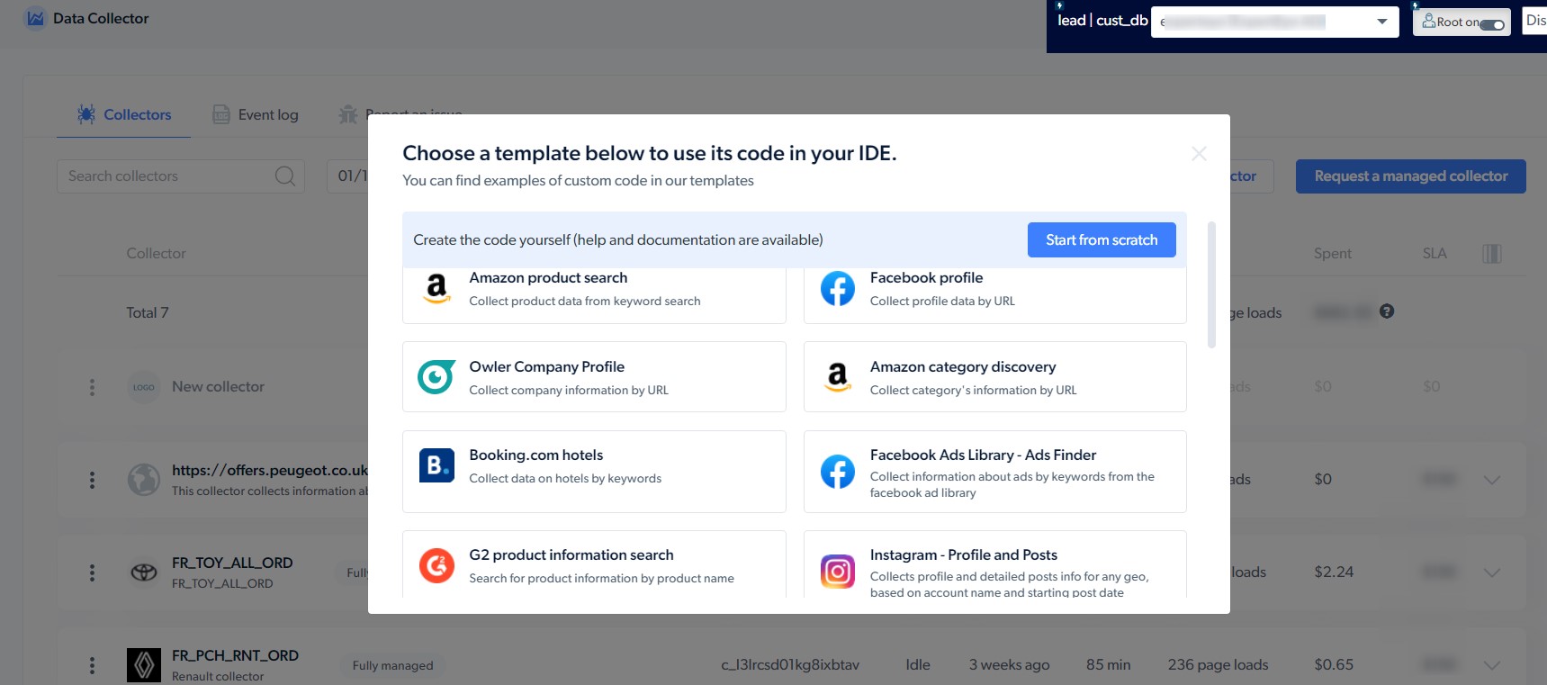This screenshot has width=1547, height=685.
Task: Click the Facebook profile logo icon
Action: click(838, 288)
